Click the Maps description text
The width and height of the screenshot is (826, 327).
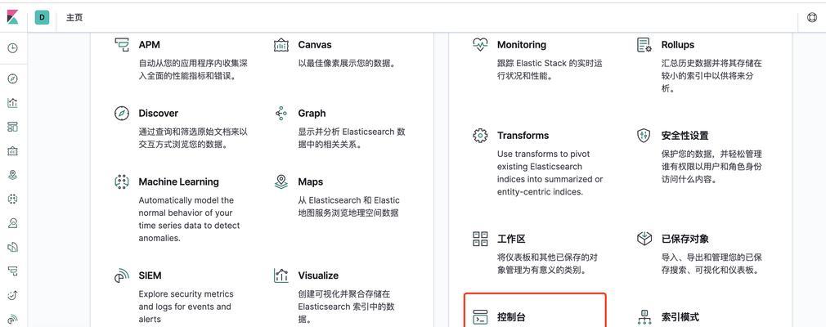348,206
